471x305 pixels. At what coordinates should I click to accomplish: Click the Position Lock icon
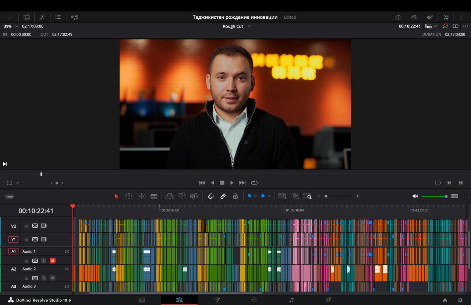point(235,196)
